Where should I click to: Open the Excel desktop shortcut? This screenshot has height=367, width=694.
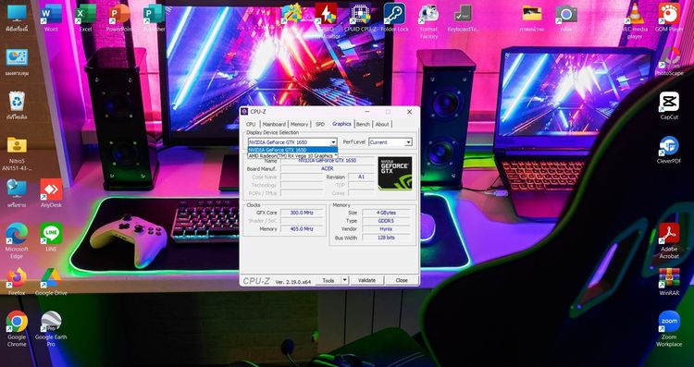click(85, 18)
